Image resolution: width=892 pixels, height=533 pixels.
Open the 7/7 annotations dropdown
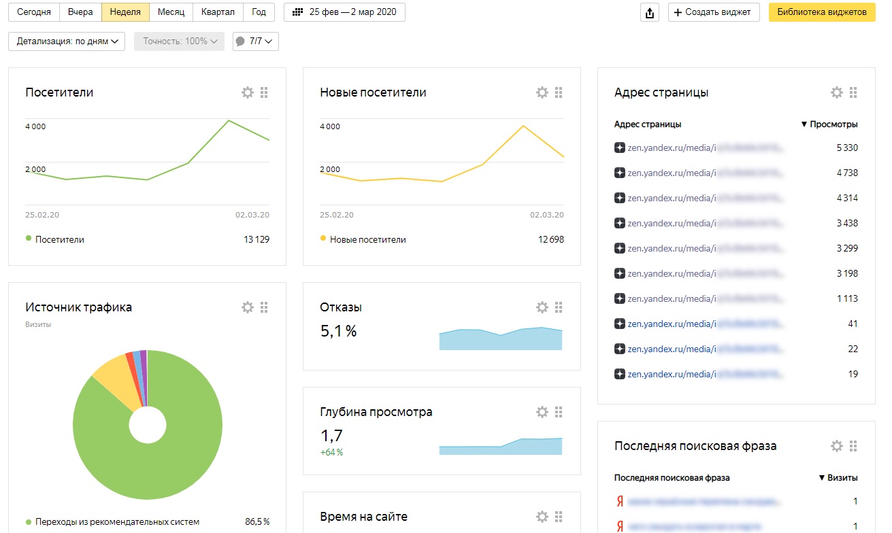tap(256, 41)
